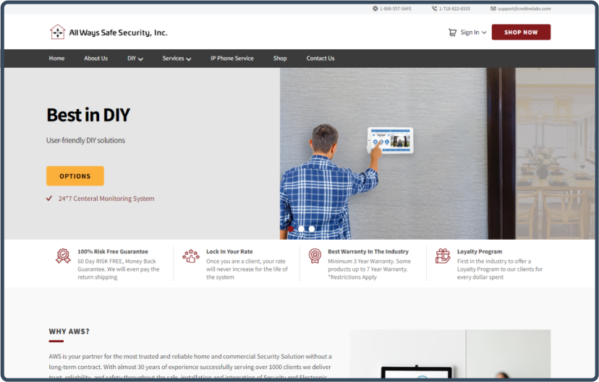This screenshot has height=382, width=599.
Task: Click the All Ways Safe house logo
Action: coord(57,32)
